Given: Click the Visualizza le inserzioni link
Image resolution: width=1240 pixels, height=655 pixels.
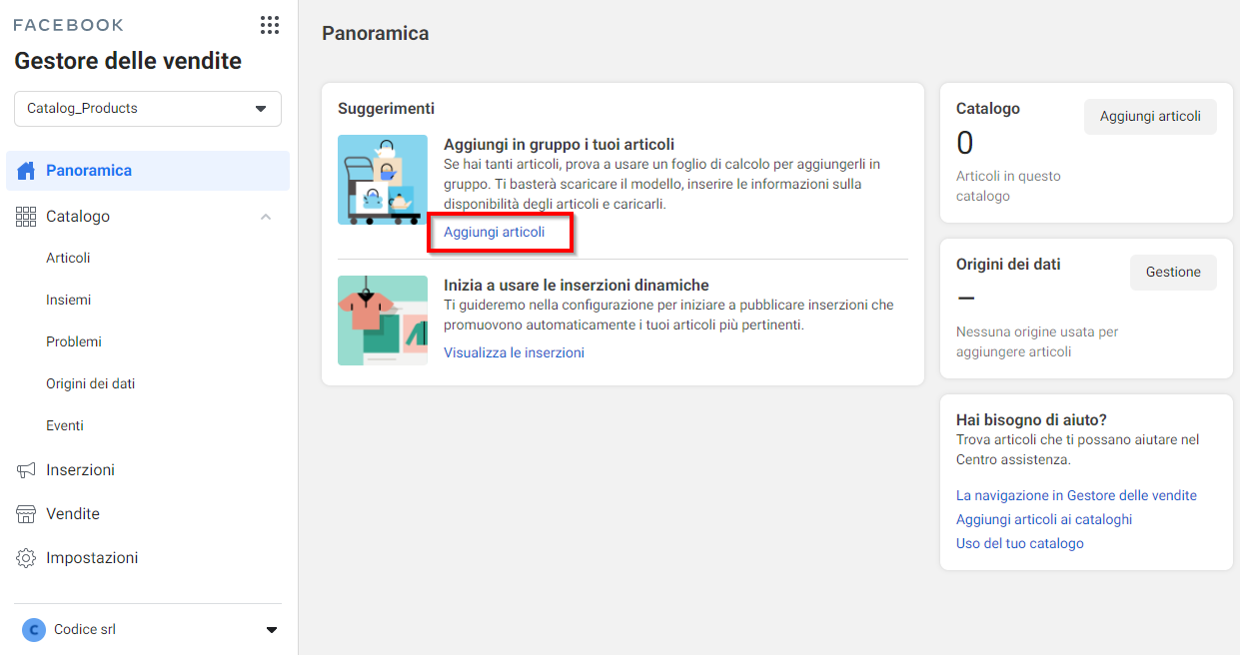Looking at the screenshot, I should pyautogui.click(x=514, y=352).
